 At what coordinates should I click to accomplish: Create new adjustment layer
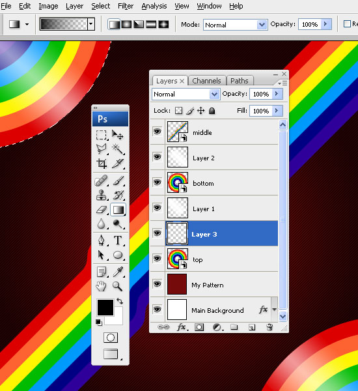pos(217,327)
